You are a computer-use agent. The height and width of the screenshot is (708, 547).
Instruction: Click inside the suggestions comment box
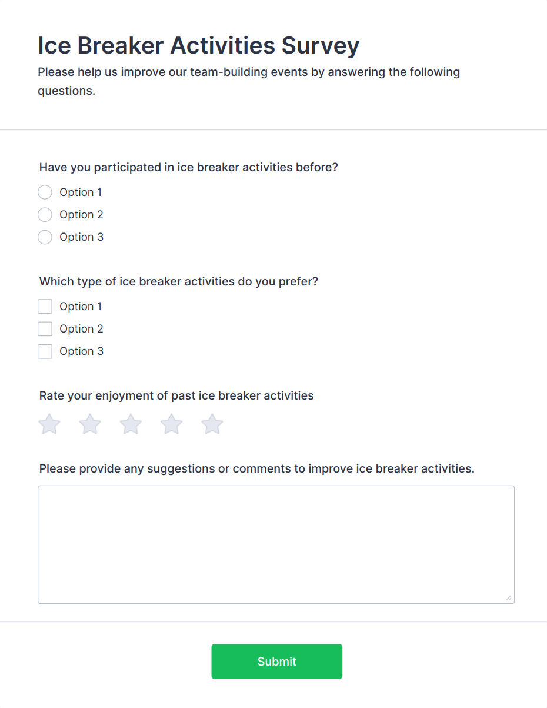(276, 541)
